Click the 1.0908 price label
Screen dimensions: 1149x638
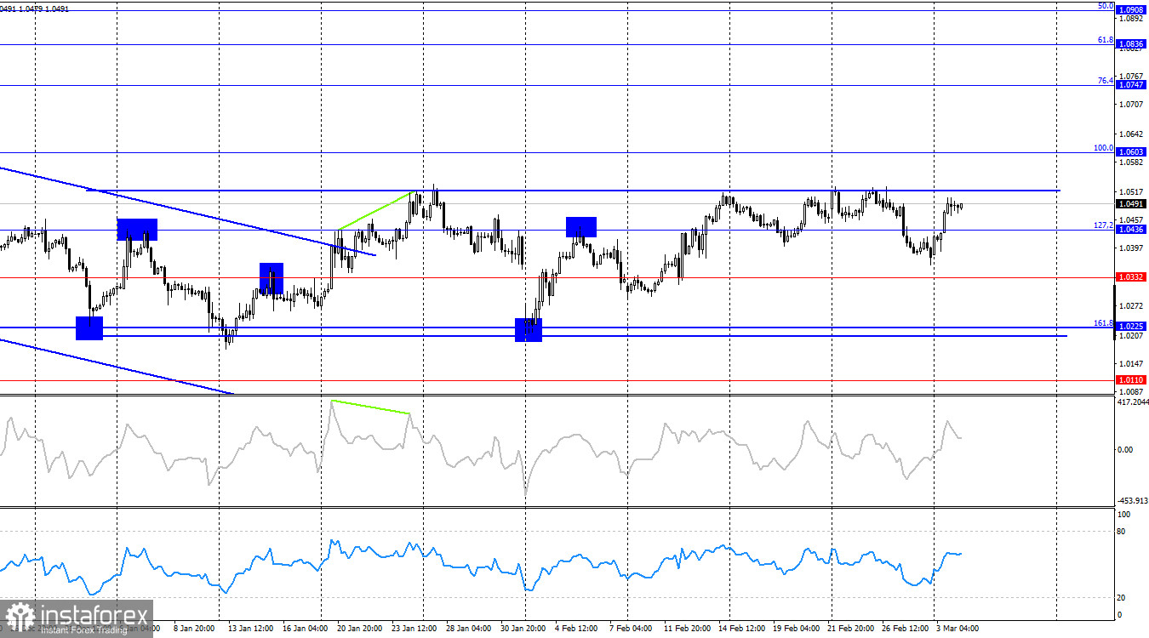point(1131,10)
